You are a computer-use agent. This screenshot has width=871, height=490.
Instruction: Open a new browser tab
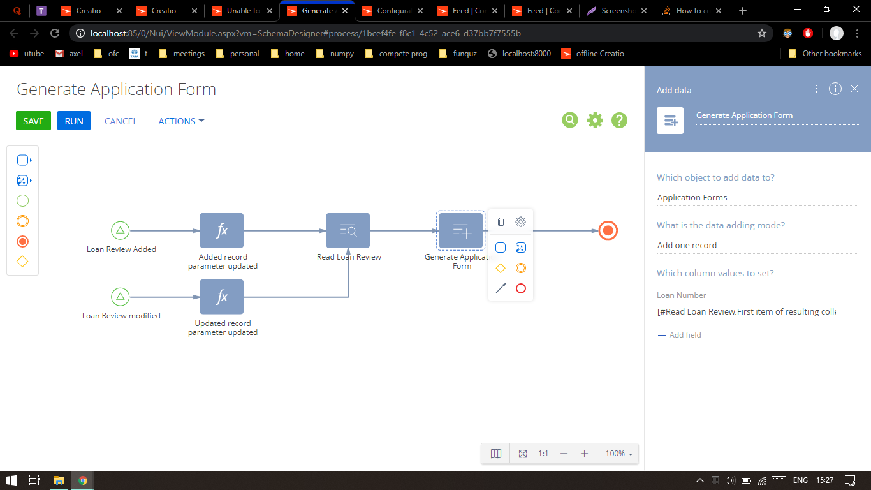(743, 11)
